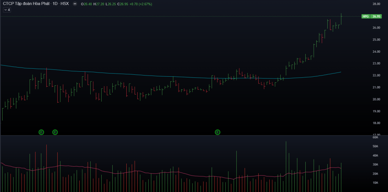
Task: Click the latest price bar at far right
Action: [341, 20]
